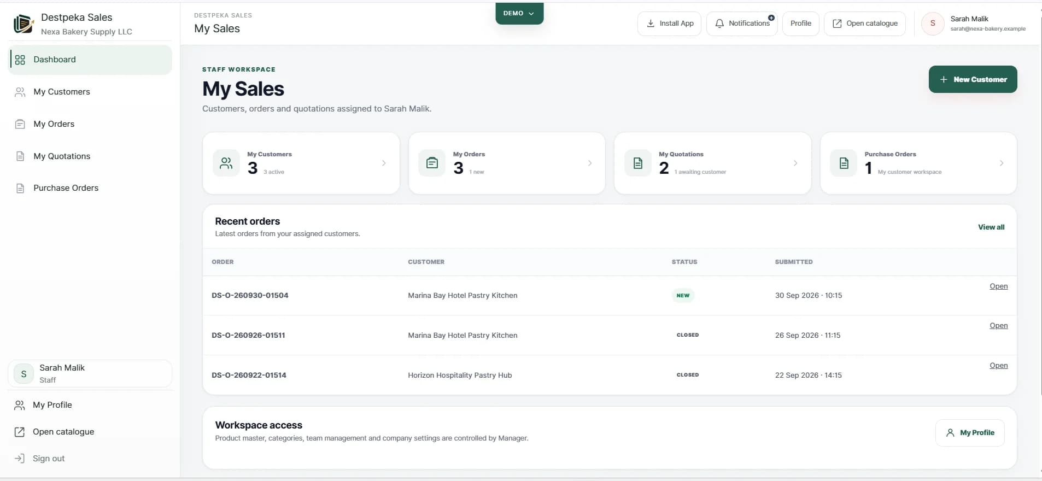This screenshot has width=1042, height=481.
Task: Open the Purchase Orders card chevron
Action: click(1002, 163)
